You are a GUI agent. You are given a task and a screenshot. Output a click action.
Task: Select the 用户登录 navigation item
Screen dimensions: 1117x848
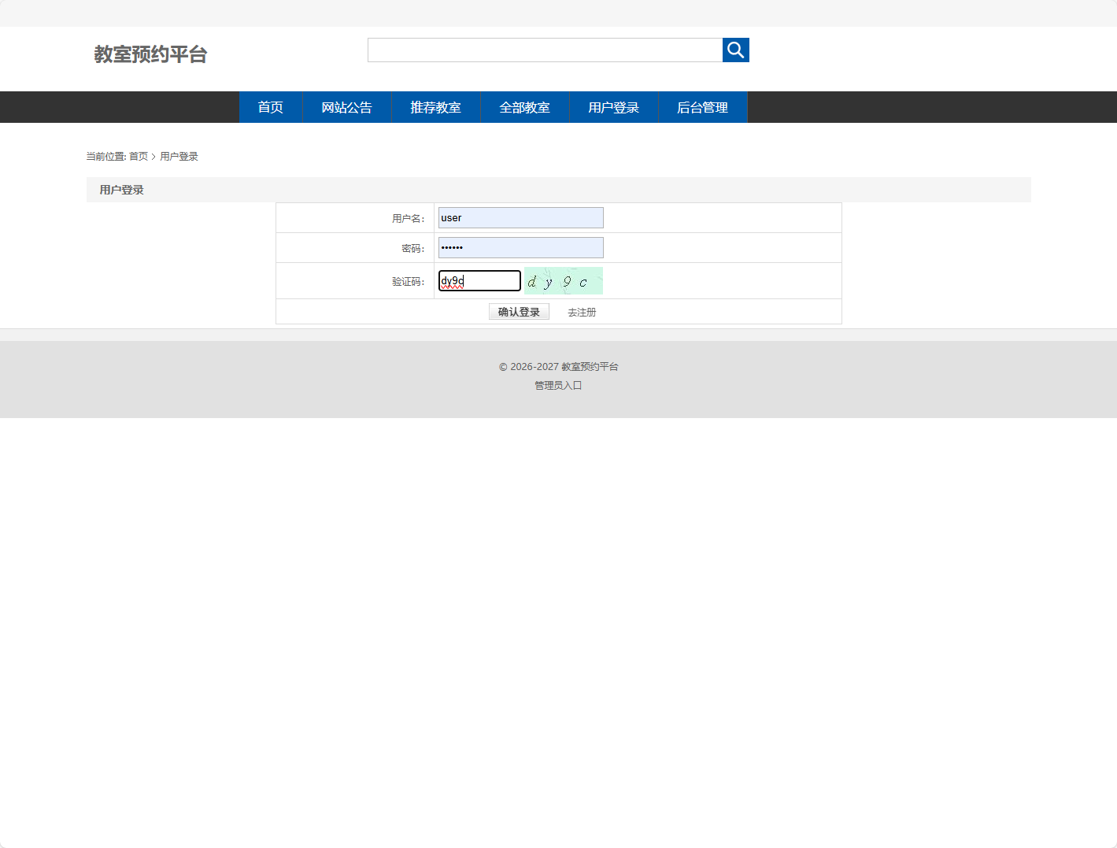coord(613,107)
